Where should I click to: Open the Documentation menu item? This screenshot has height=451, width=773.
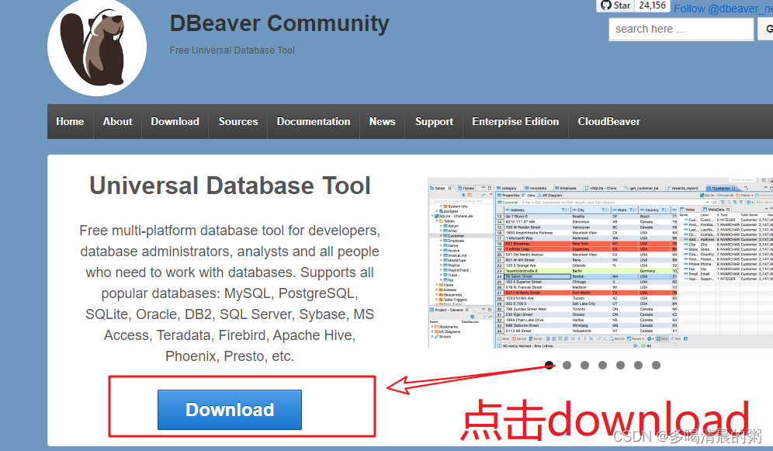(x=314, y=121)
